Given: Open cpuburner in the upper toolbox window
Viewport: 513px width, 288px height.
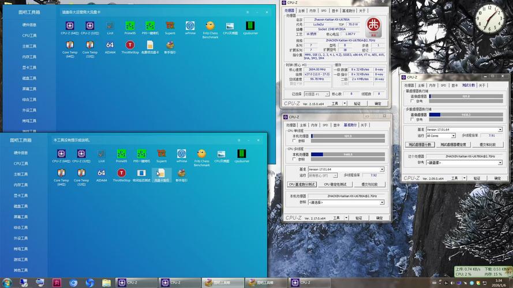Looking at the screenshot, I should pos(250,26).
